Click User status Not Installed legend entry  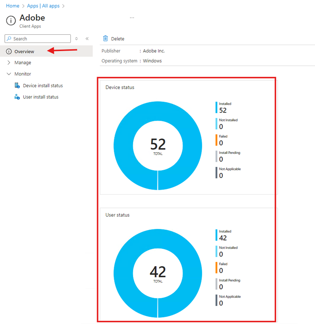coord(227,251)
